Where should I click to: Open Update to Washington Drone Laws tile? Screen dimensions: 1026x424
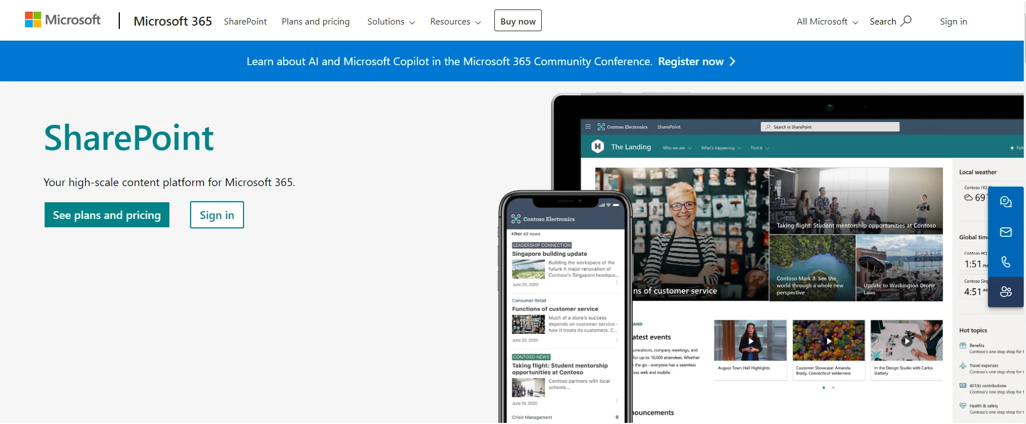coord(899,268)
